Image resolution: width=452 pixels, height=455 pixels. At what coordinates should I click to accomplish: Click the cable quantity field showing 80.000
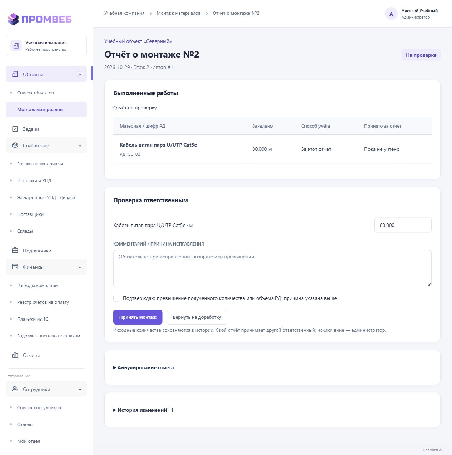(403, 225)
